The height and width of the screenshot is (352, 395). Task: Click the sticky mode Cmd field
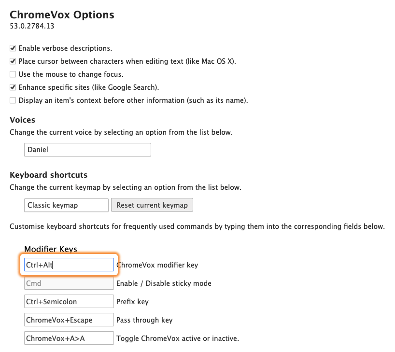coord(69,283)
